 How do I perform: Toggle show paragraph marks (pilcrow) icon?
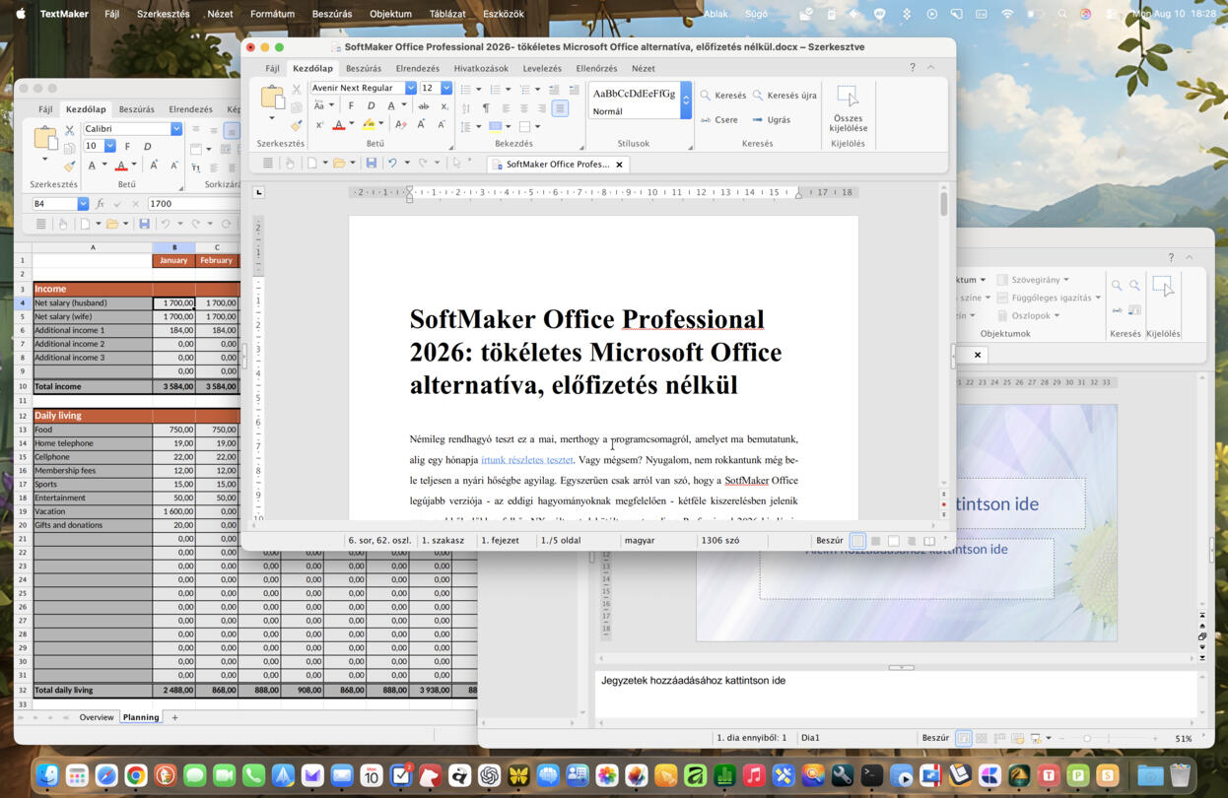(x=486, y=108)
